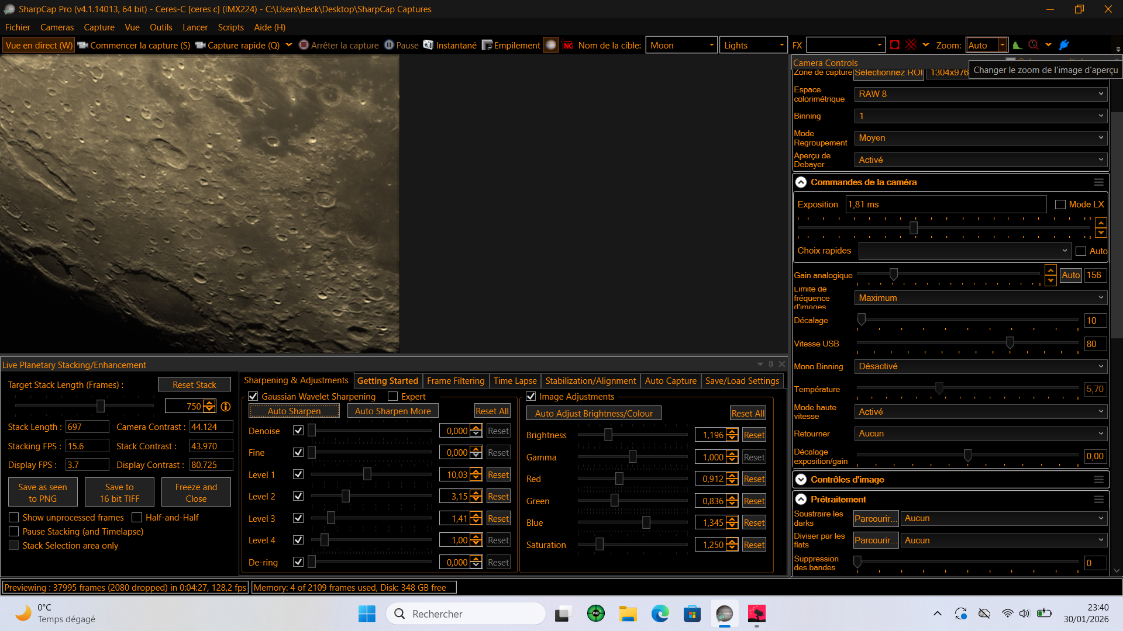This screenshot has width=1123, height=631.
Task: Toggle the planetary stacking icon in toolbar
Action: click(x=550, y=45)
